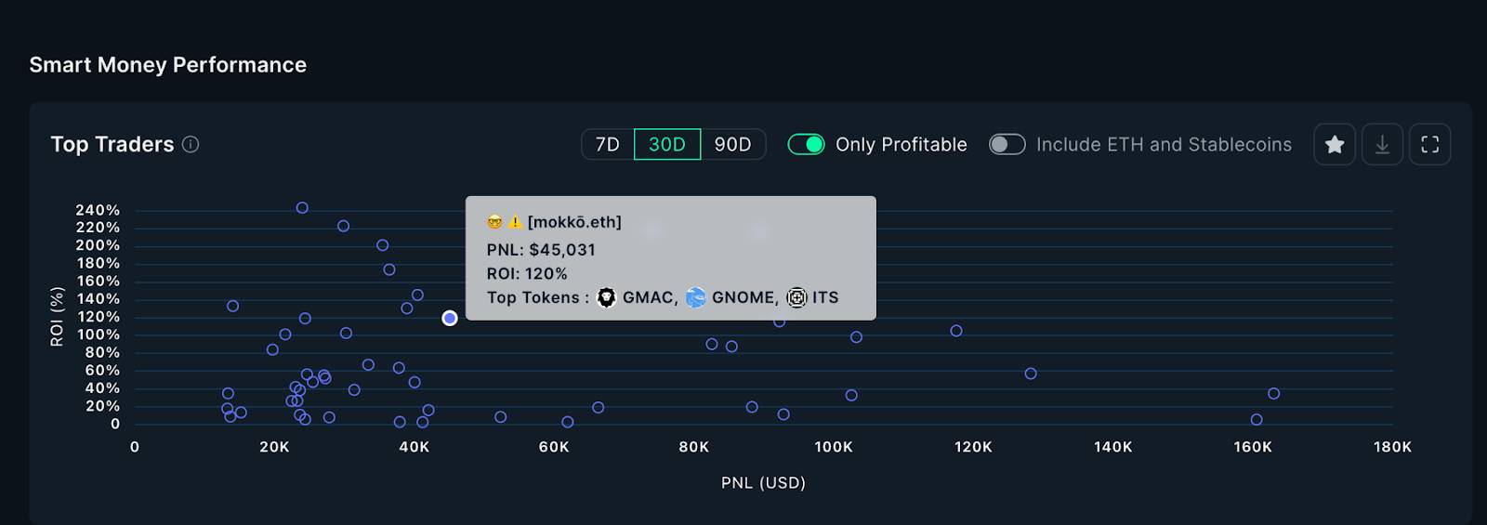Click the data point near 128K PNL
This screenshot has width=1487, height=525.
[1031, 374]
